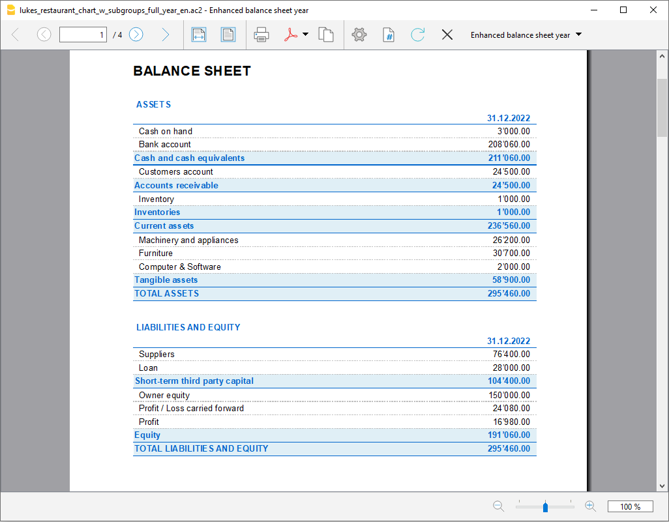Open the Enhanced balance sheet year dropdown
669x522 pixels.
pyautogui.click(x=526, y=34)
